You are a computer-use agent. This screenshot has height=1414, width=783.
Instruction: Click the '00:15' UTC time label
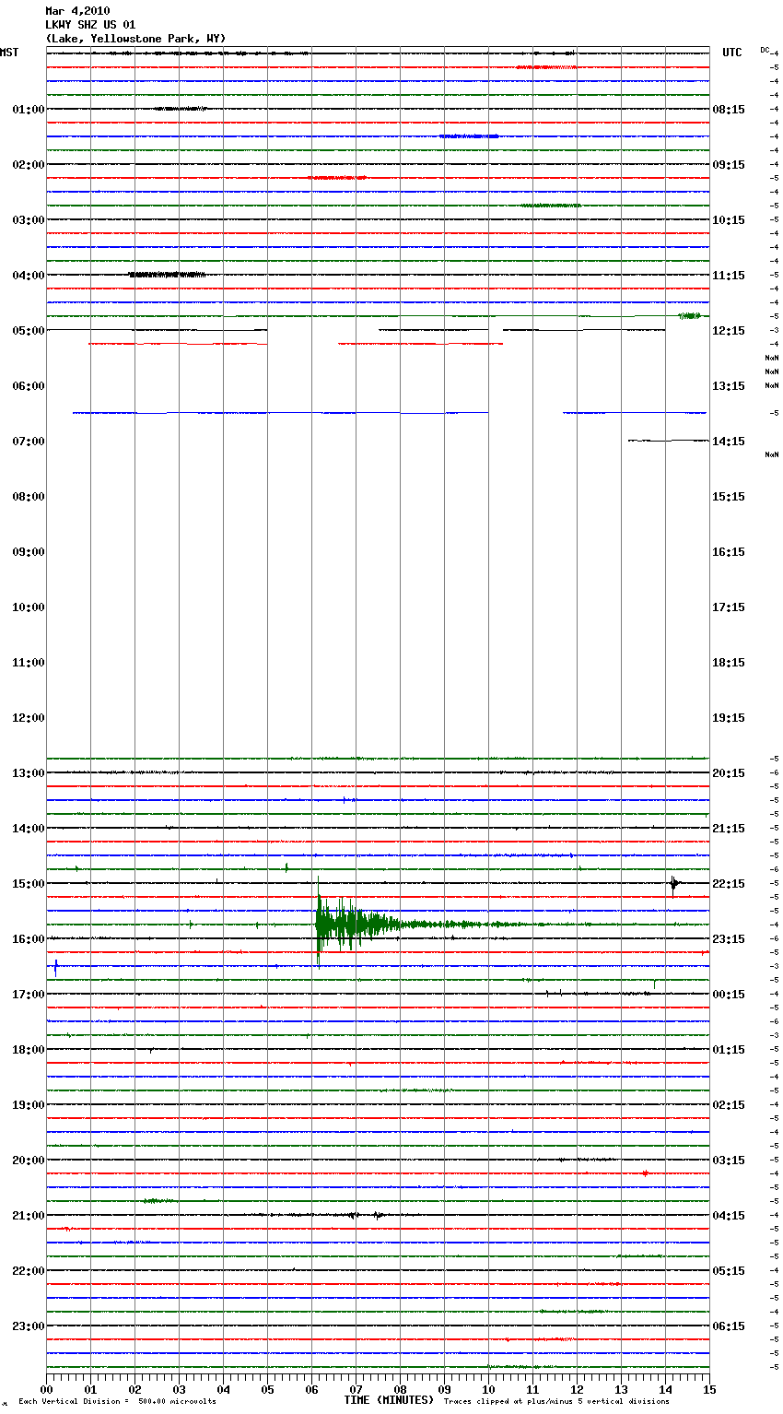click(x=729, y=995)
